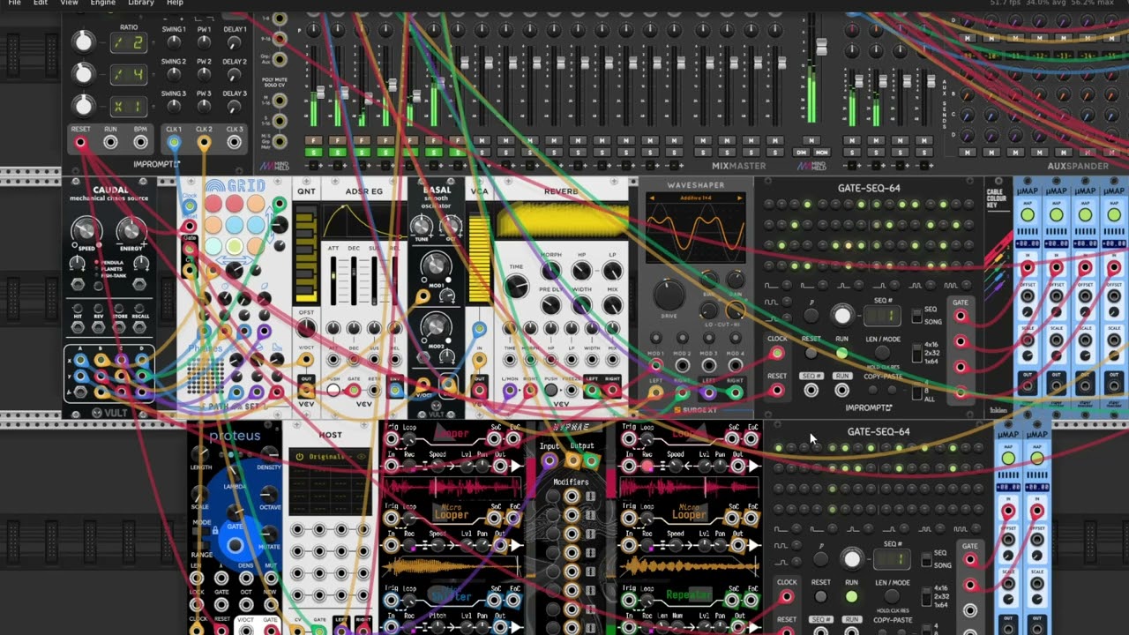Screen dimensions: 1129x635
Task: Click the CLK 2 output jack
Action: coord(204,142)
